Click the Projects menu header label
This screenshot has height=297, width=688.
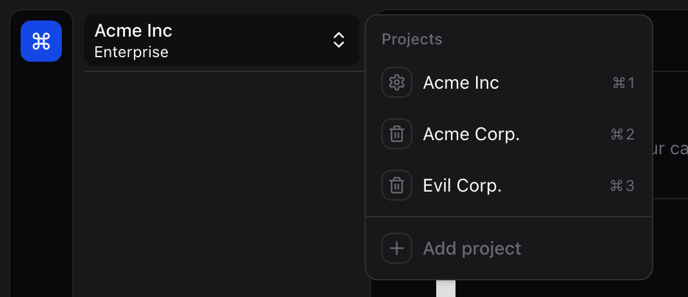(x=412, y=39)
